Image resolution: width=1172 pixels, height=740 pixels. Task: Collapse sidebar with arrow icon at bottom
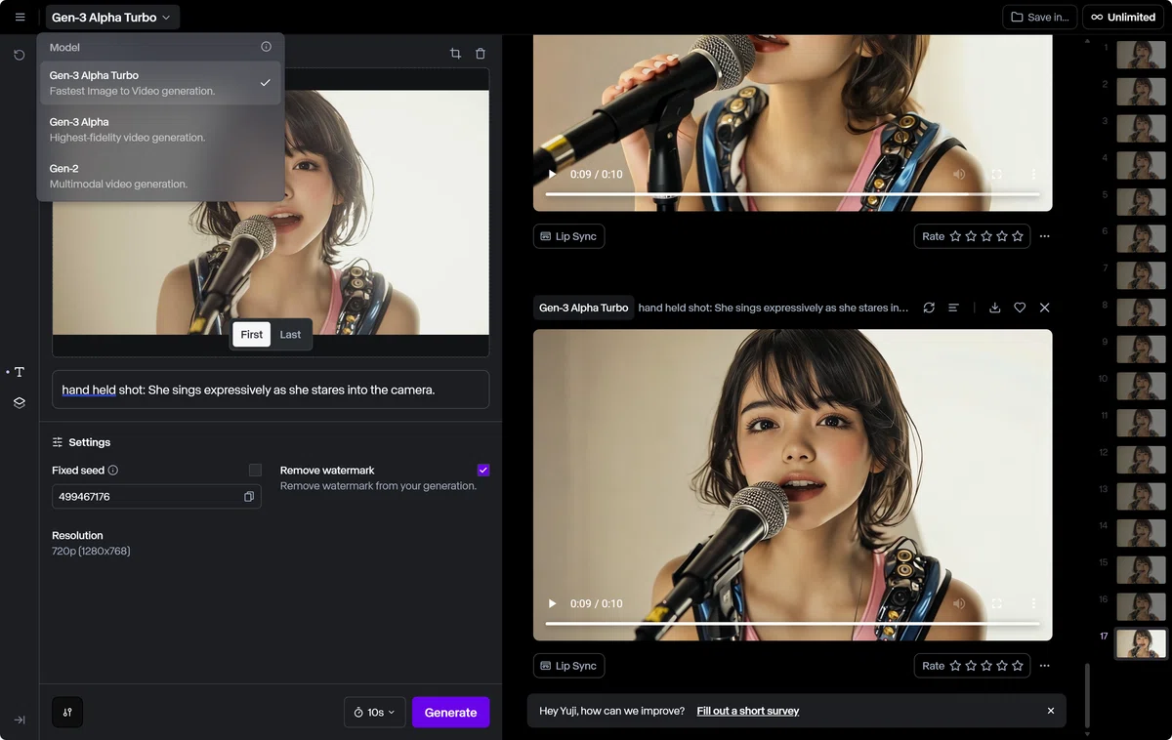point(20,719)
